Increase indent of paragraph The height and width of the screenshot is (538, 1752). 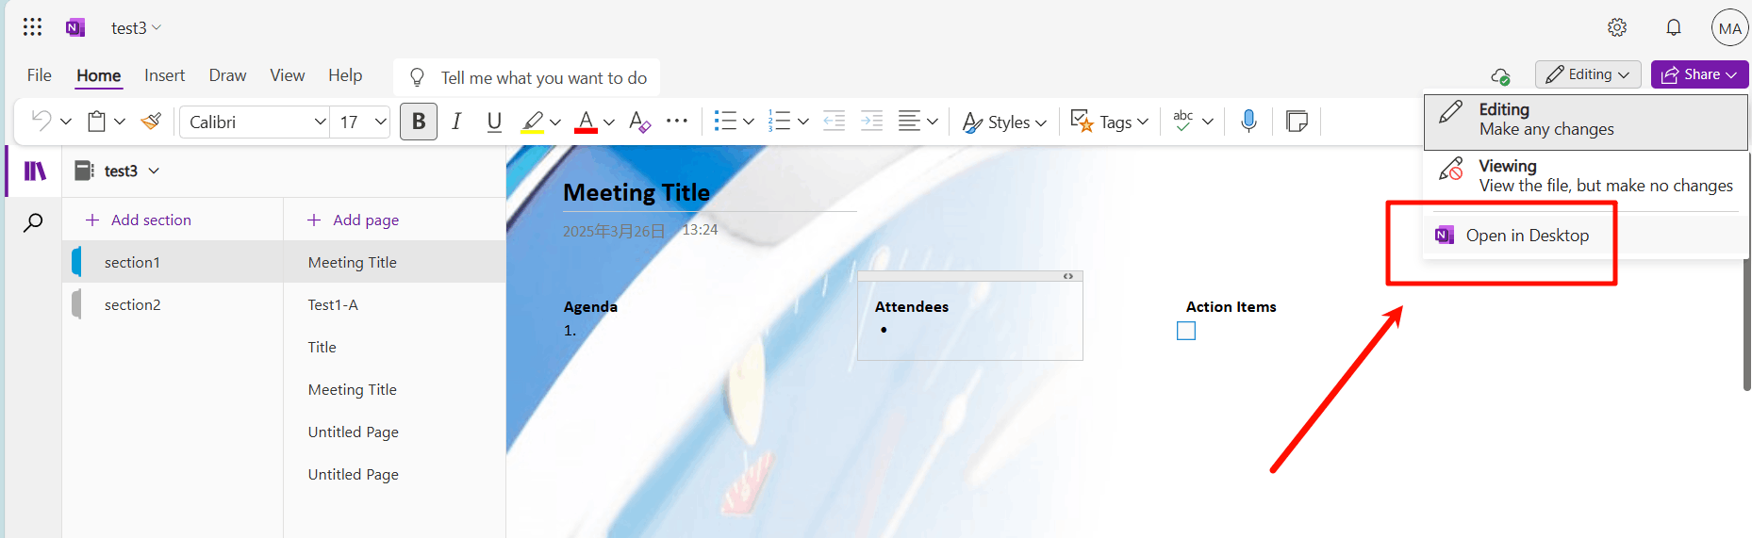[872, 121]
